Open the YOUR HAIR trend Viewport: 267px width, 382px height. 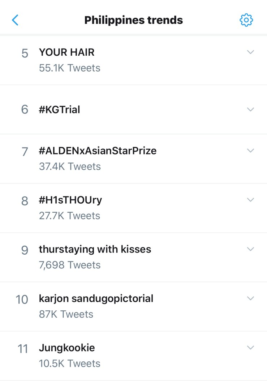[67, 52]
